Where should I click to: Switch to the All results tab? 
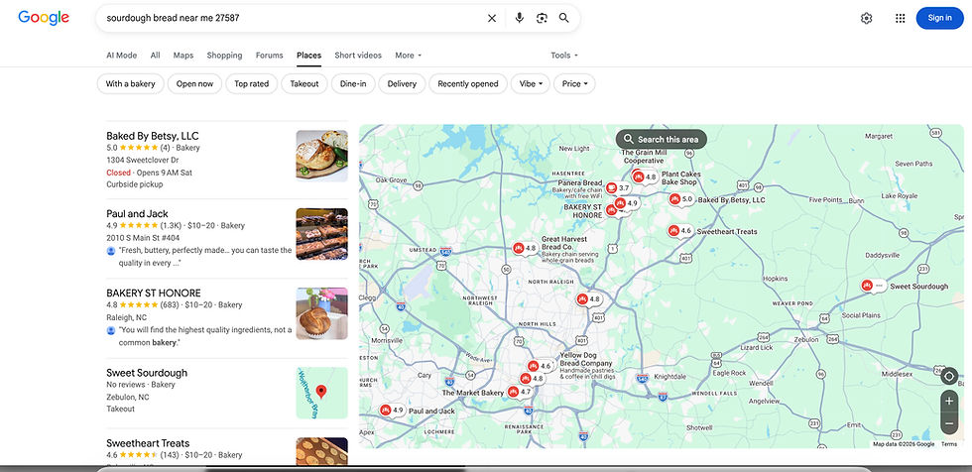point(155,56)
